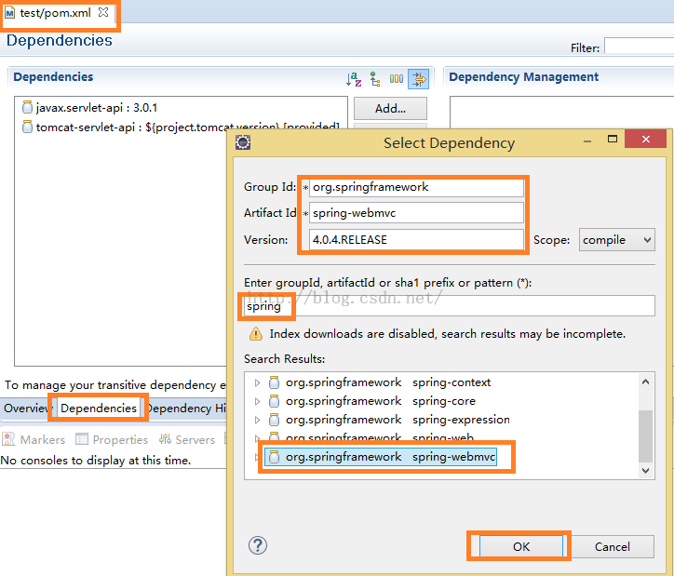Click the jar icon beside javax.servlet-api
Image resolution: width=674 pixels, height=576 pixels.
(x=27, y=107)
